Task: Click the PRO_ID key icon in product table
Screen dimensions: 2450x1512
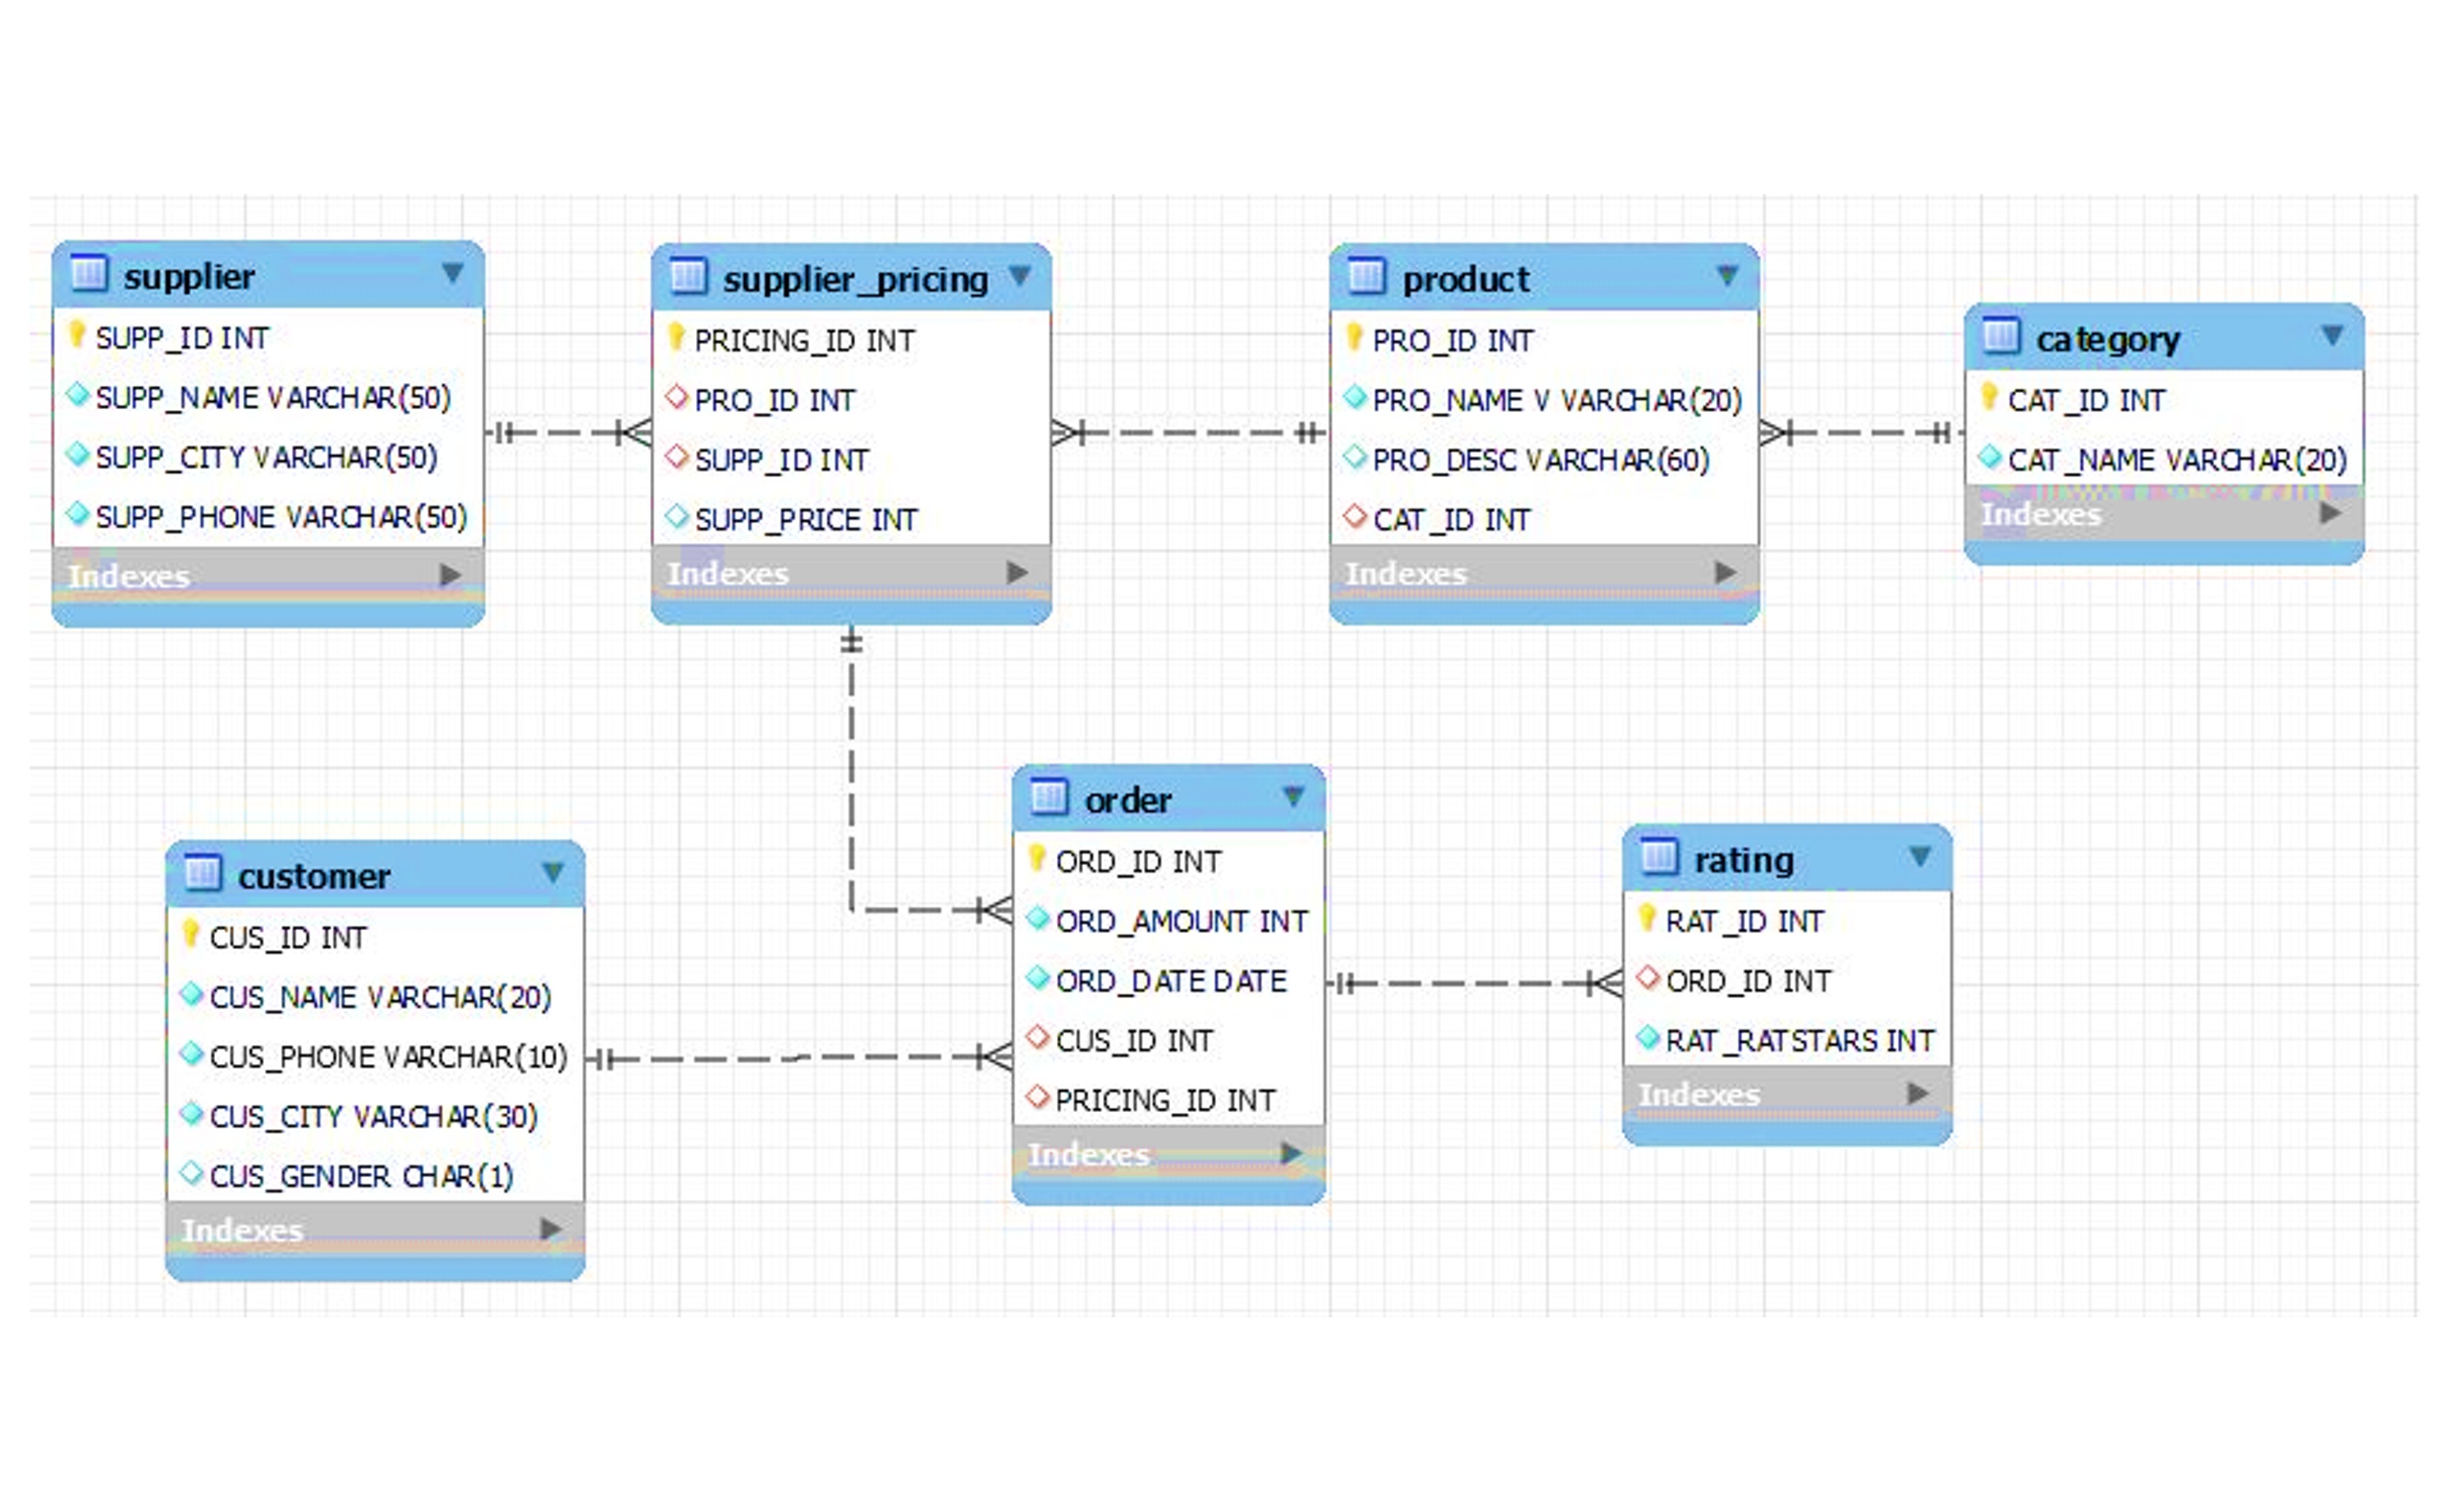Action: [x=1354, y=338]
